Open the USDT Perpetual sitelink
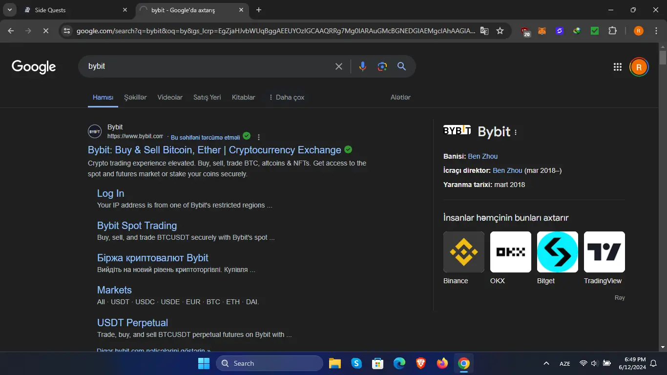This screenshot has height=375, width=667. (x=132, y=323)
